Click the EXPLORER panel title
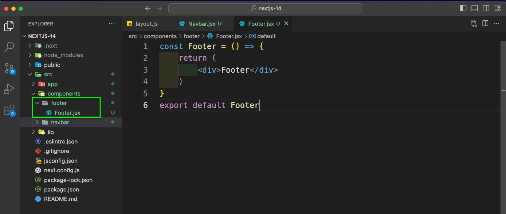The height and width of the screenshot is (214, 506). [x=40, y=24]
